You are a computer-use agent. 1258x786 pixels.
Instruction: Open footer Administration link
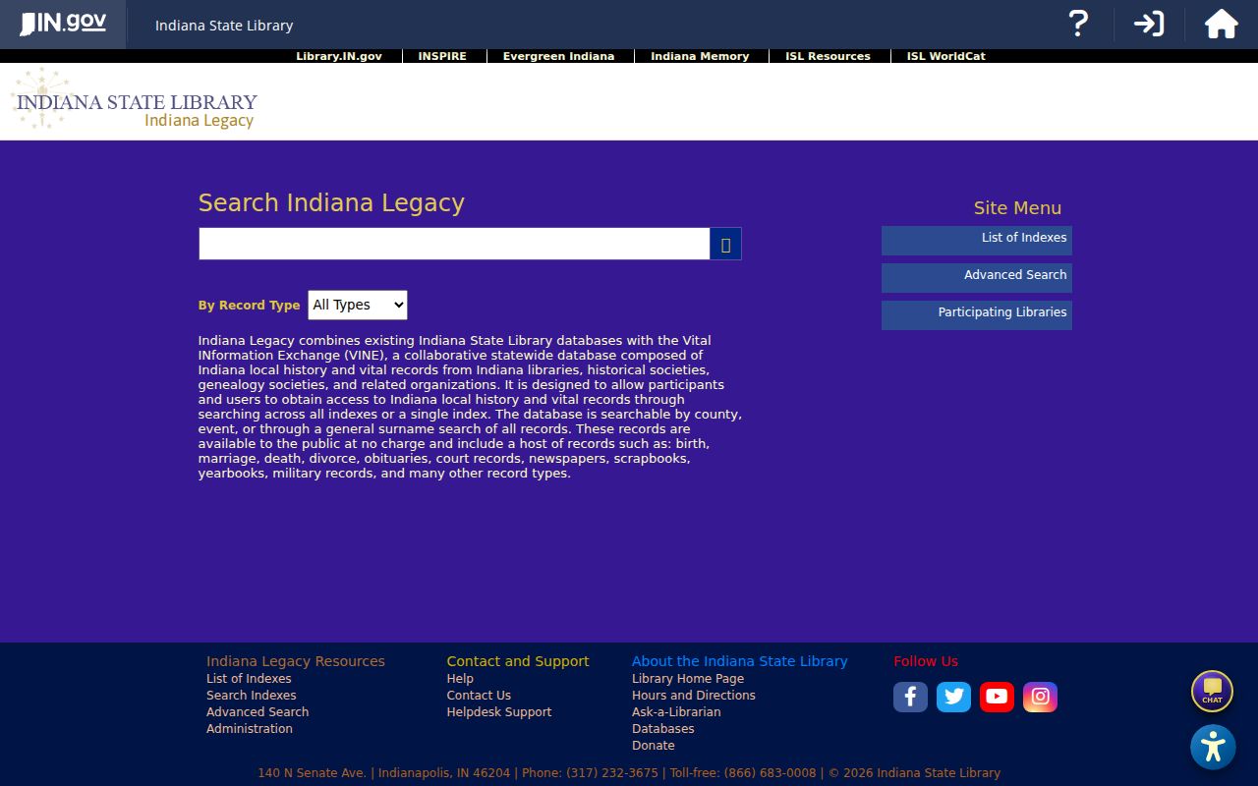pos(250,729)
